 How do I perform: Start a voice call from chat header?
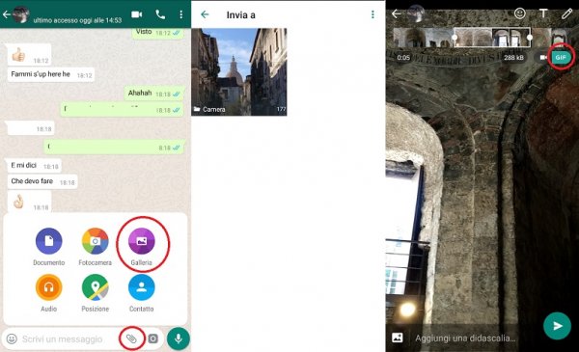pyautogui.click(x=160, y=14)
